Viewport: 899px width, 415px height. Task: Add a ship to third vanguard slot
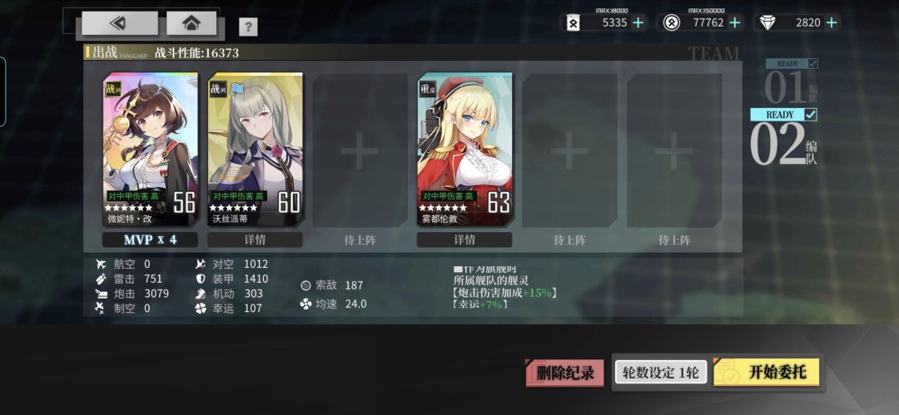360,151
